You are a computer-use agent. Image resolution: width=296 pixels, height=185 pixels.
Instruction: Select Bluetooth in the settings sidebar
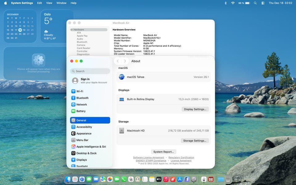(x=82, y=98)
